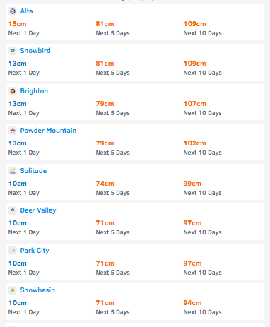Click the Alta resort logo icon
This screenshot has height=327, width=270.
click(x=13, y=11)
